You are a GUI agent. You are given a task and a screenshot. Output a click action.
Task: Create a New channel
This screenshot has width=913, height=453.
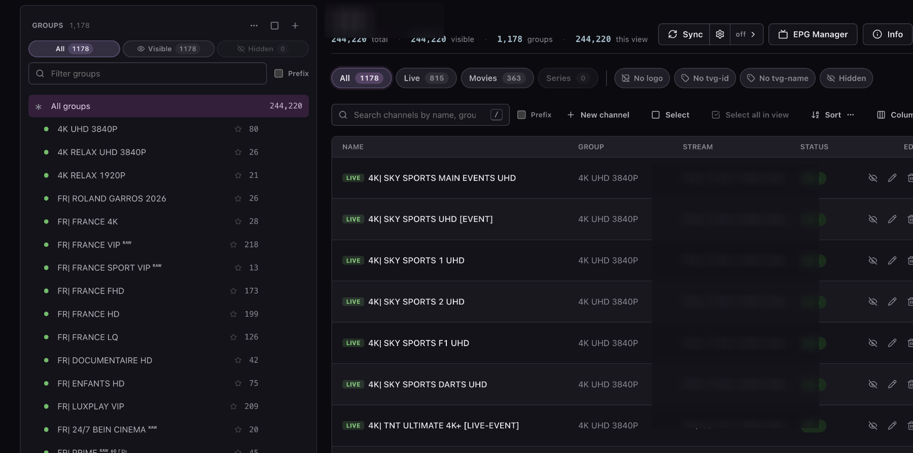tap(598, 115)
